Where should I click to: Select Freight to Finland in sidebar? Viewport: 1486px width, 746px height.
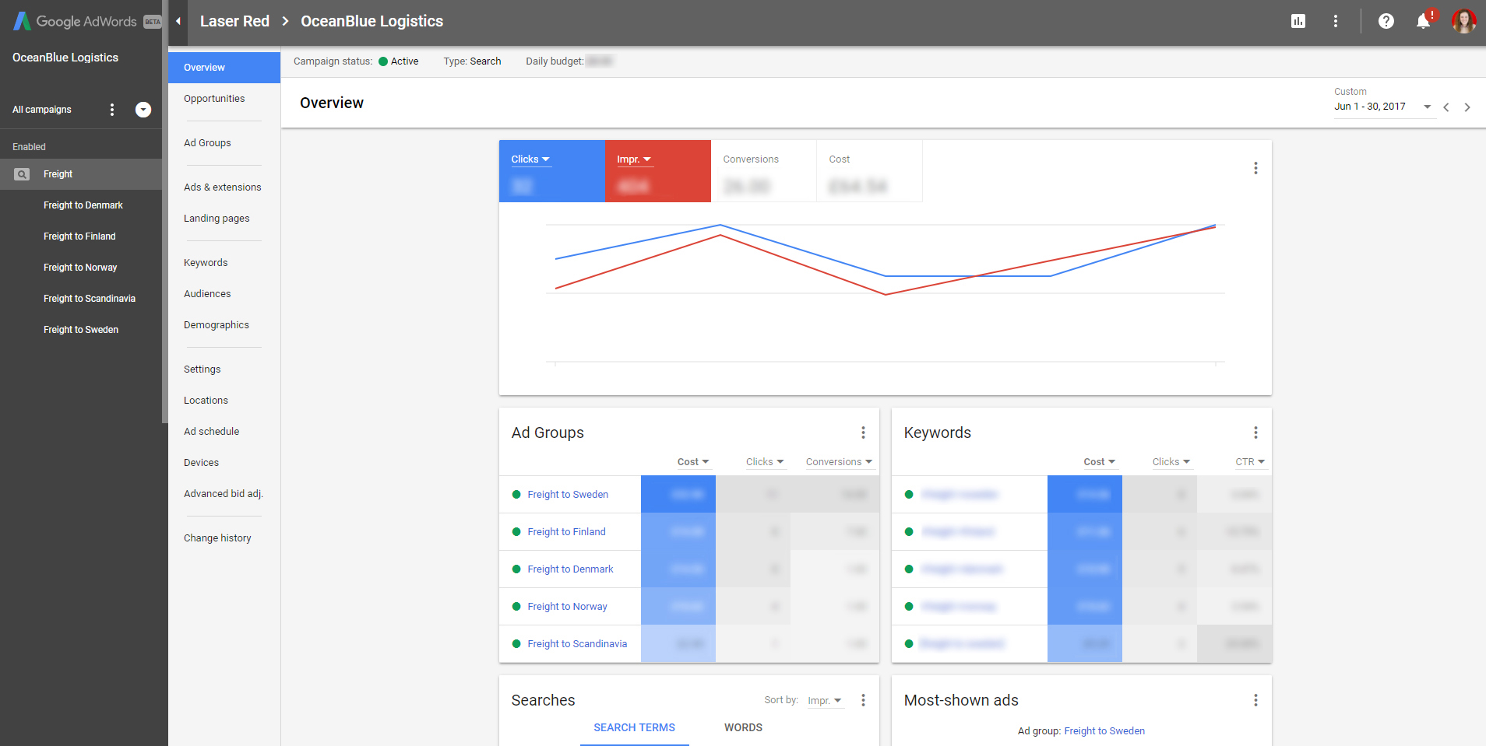point(79,236)
